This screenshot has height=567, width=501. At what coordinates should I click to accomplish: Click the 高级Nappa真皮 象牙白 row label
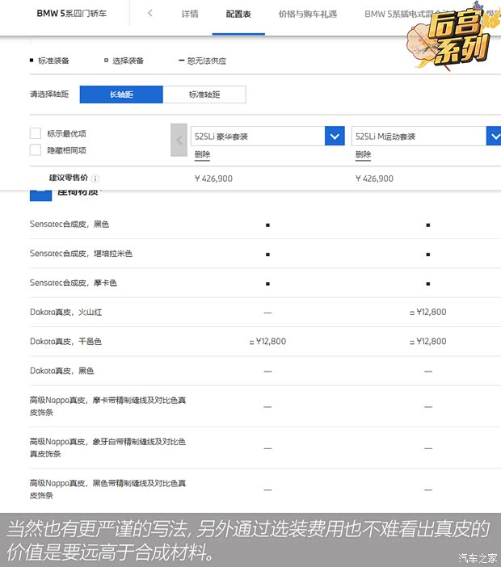coord(107,447)
